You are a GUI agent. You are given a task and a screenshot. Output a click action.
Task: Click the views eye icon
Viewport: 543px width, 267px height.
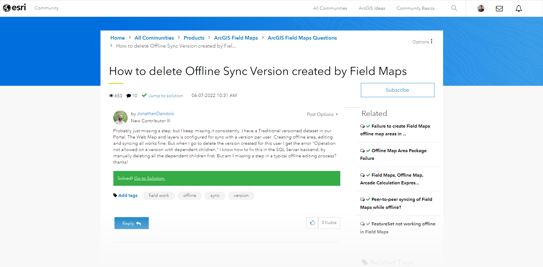(111, 96)
